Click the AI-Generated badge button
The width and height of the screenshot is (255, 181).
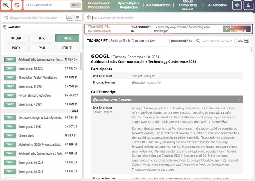coord(237,29)
